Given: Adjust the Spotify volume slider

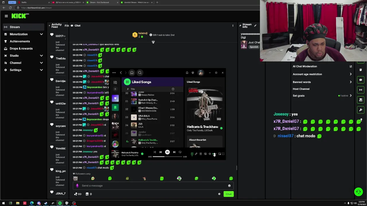Looking at the screenshot, I should 215,154.
